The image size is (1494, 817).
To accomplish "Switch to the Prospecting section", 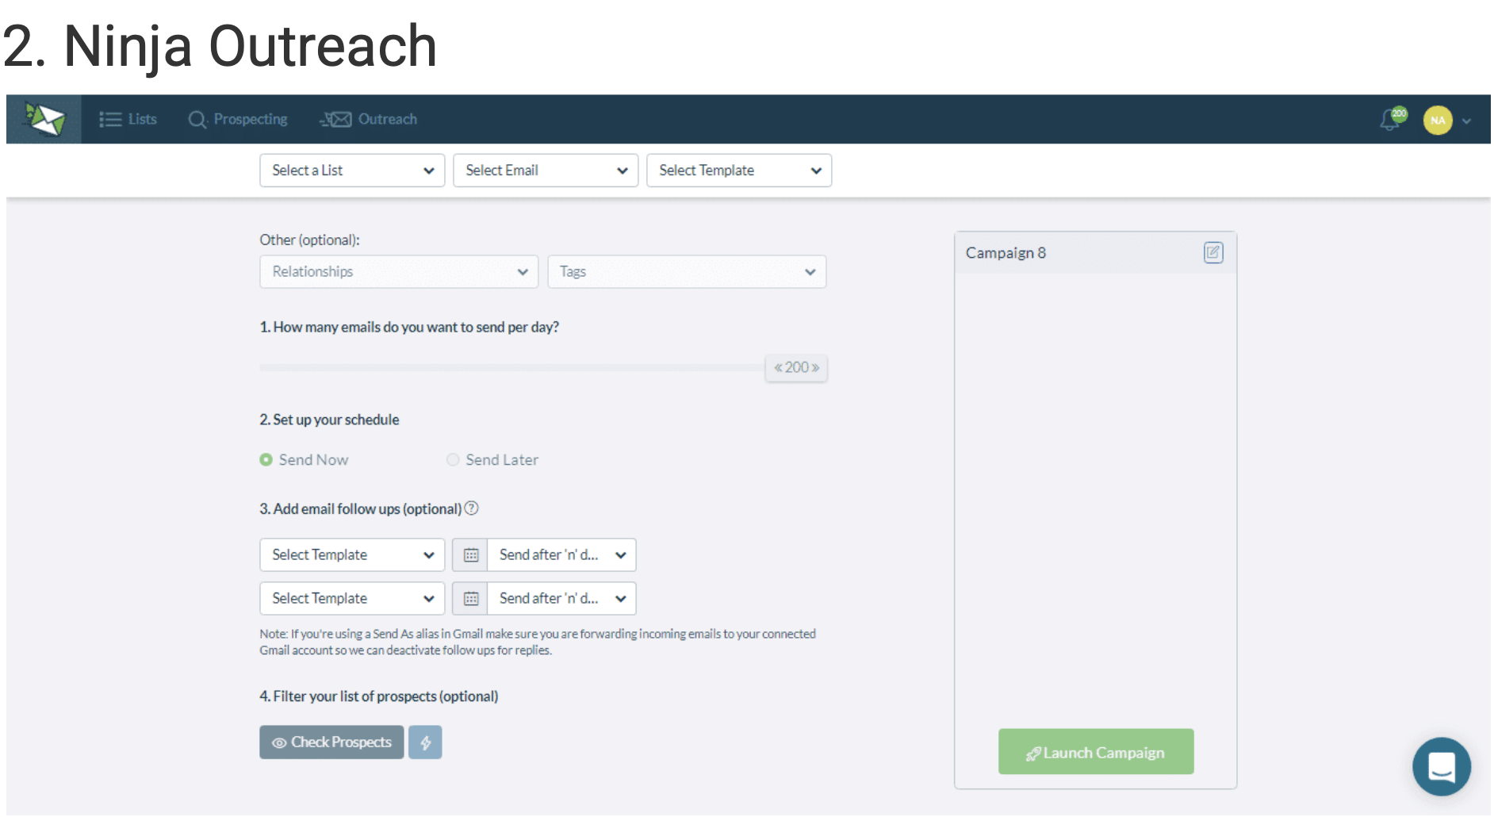I will pos(238,119).
